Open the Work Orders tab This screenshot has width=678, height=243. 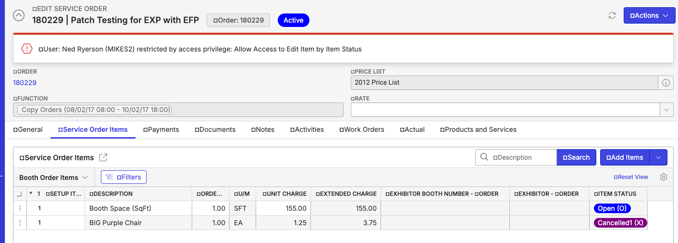(362, 129)
